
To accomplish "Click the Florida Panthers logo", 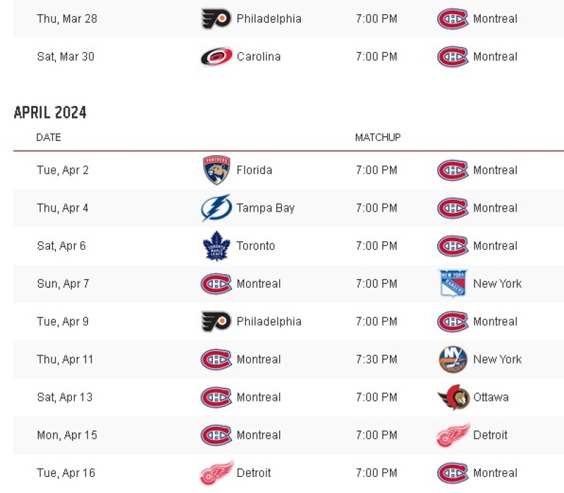I will [x=216, y=170].
